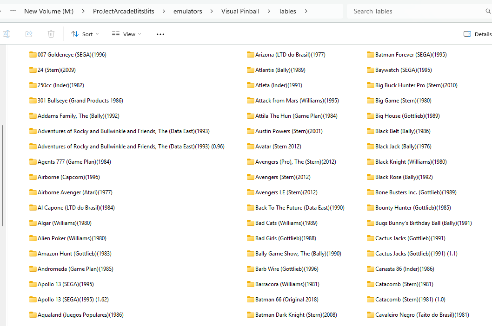Select 007 Goldeneye (SEGA)(1996) folder icon
The image size is (492, 326).
33,54
